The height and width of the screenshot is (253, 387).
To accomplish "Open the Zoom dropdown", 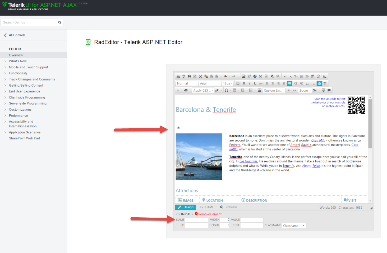I will 305,90.
